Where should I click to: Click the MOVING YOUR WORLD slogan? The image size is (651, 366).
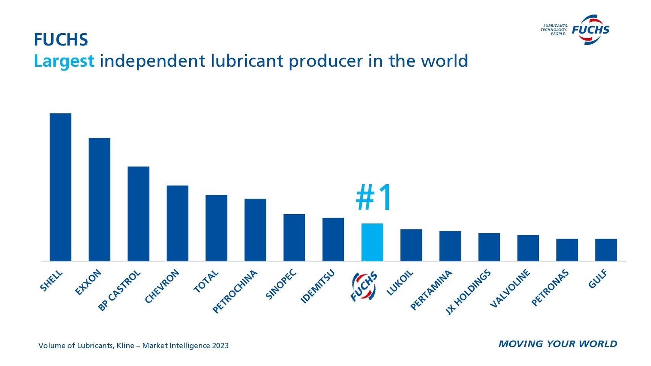point(558,344)
